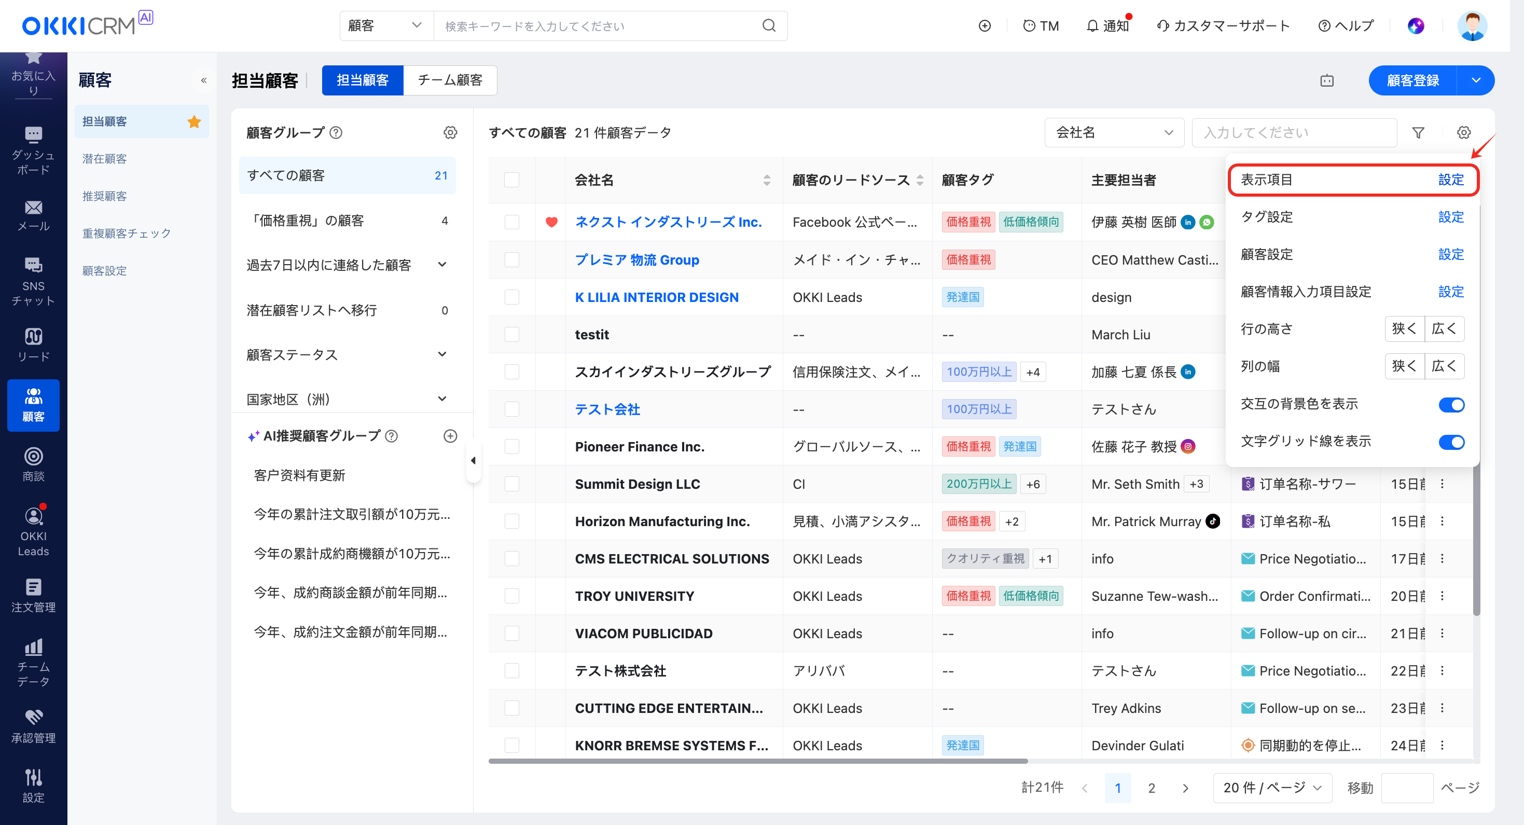Open 重複顧客チェック in the side menu

click(x=127, y=233)
